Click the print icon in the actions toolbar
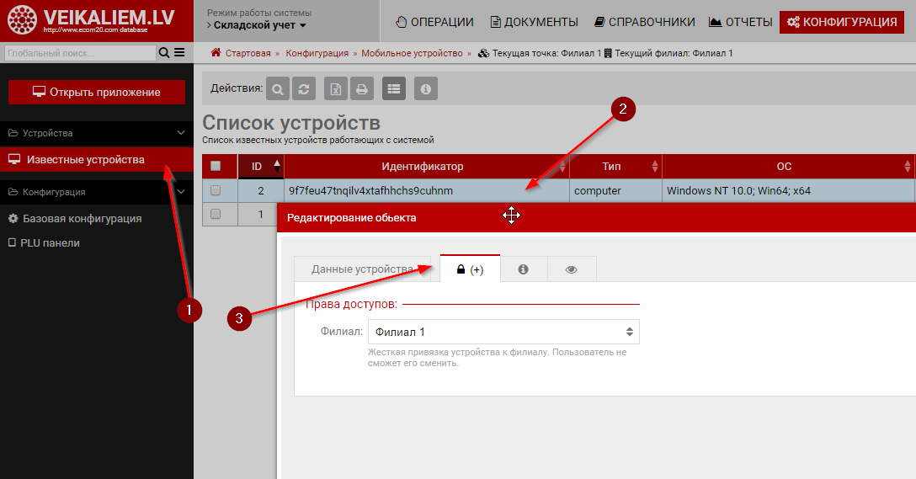This screenshot has width=916, height=479. pos(361,88)
